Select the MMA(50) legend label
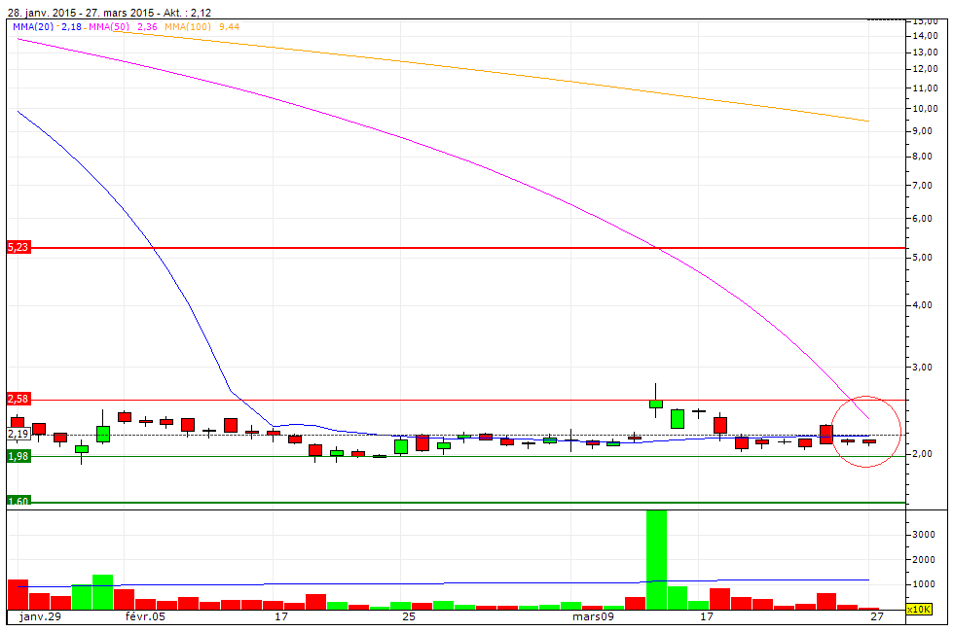The image size is (954, 632). 109,27
